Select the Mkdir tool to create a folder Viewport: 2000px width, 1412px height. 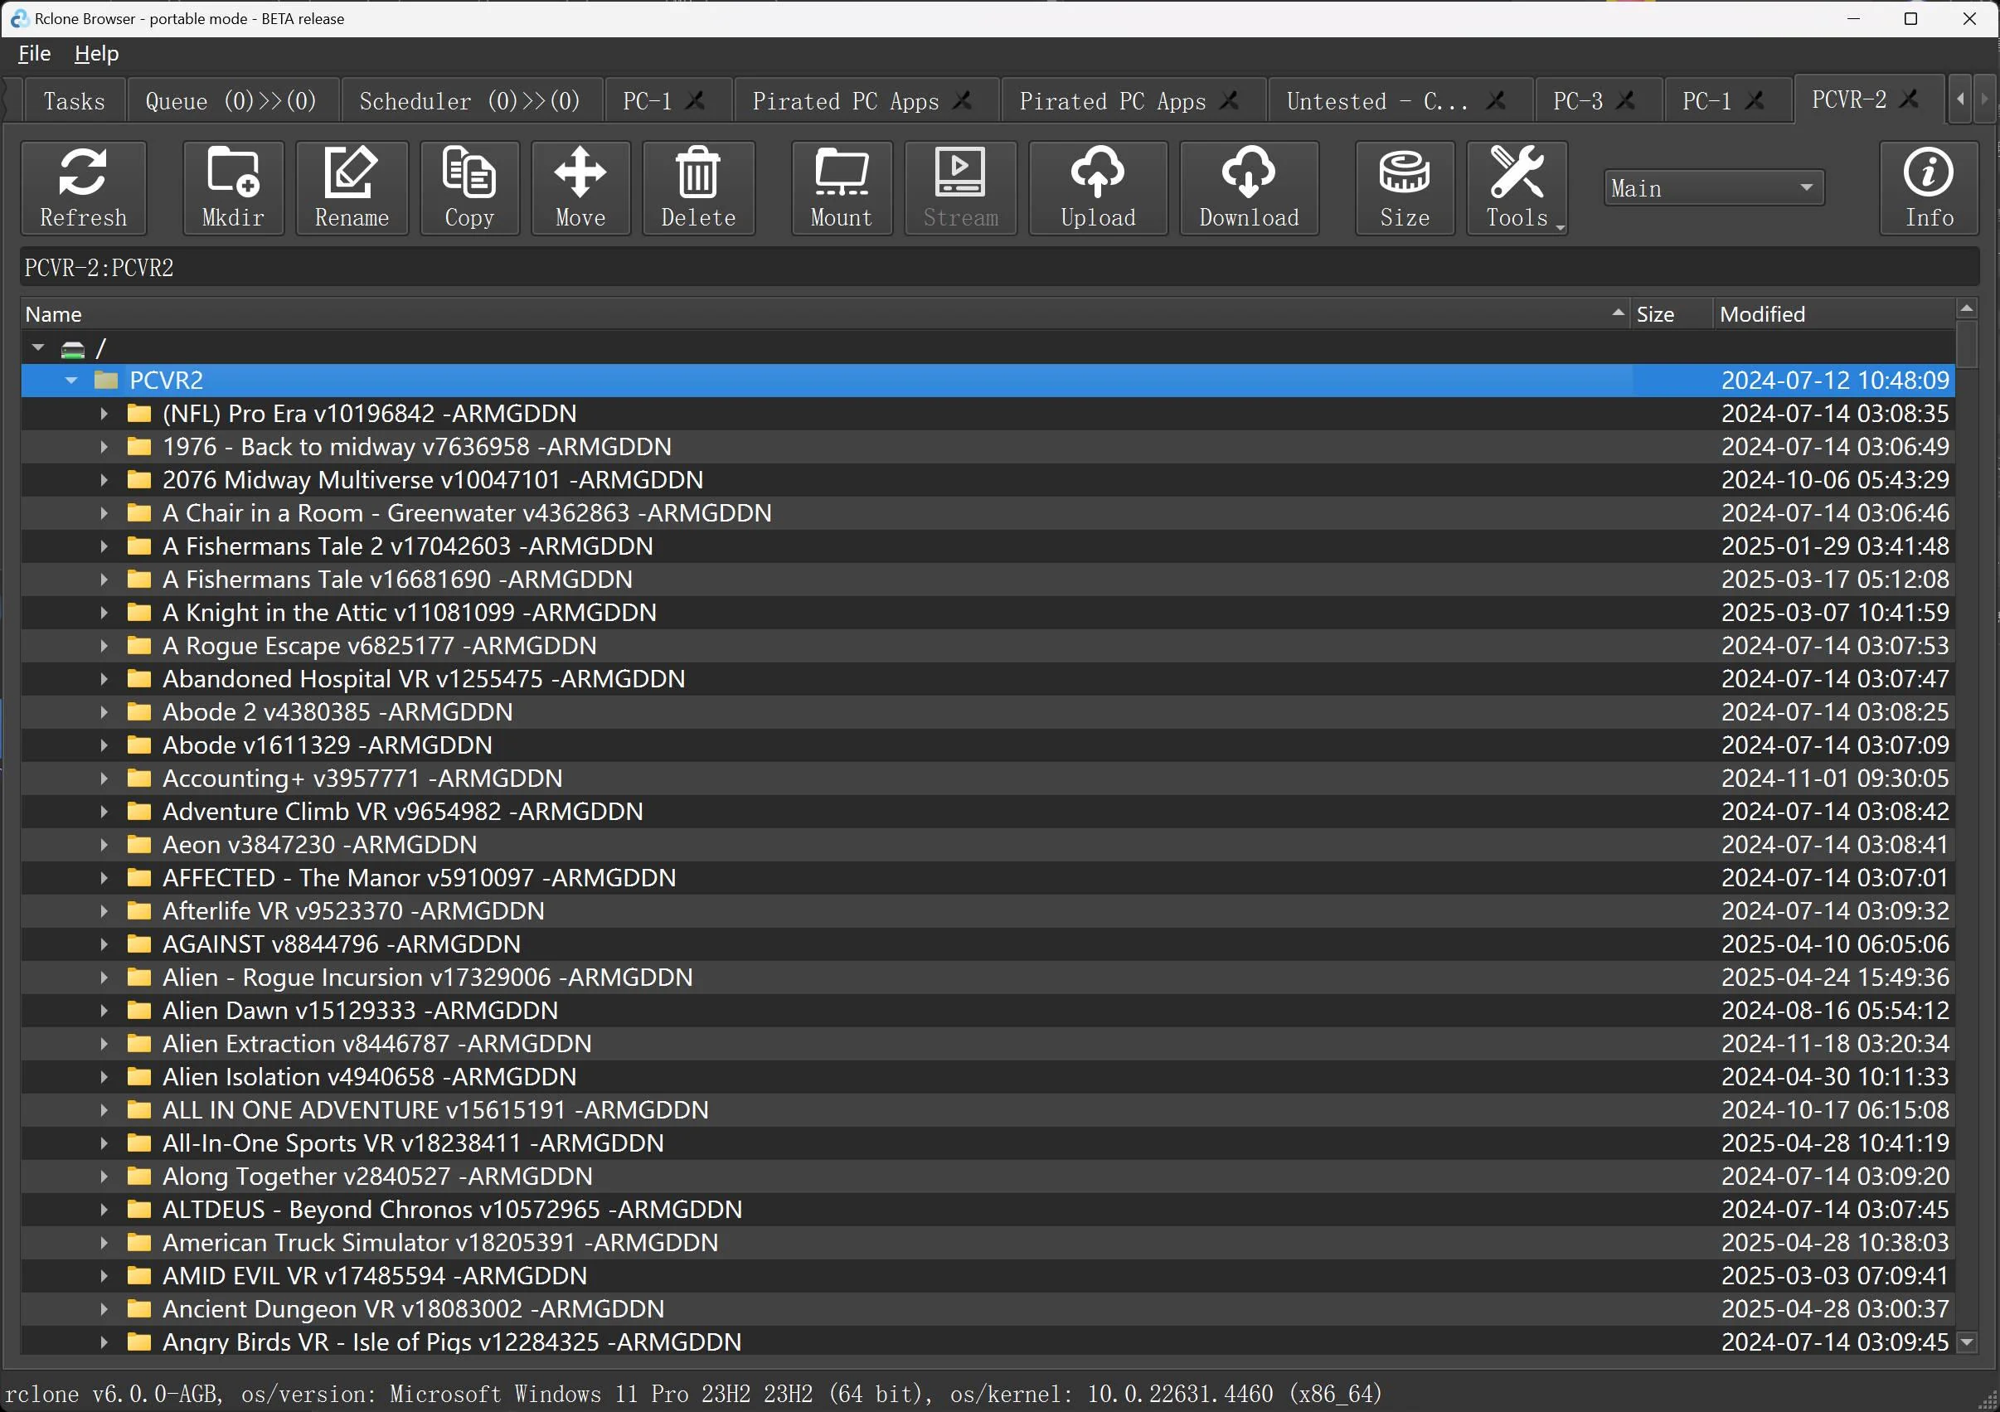[x=231, y=187]
